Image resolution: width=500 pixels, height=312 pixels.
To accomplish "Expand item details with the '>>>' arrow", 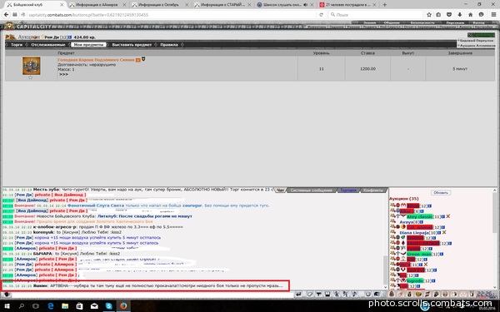I will pos(63,74).
